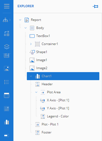
Task: Open the layers sidebar icon
Action: 7,47
